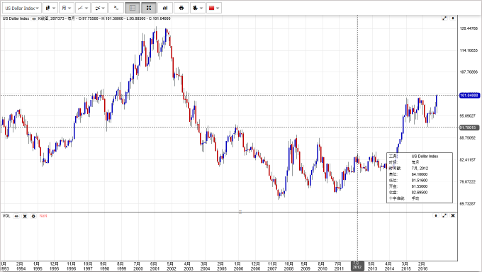Click the 107.76898 price axis label
The width and height of the screenshot is (482, 272).
coord(469,72)
